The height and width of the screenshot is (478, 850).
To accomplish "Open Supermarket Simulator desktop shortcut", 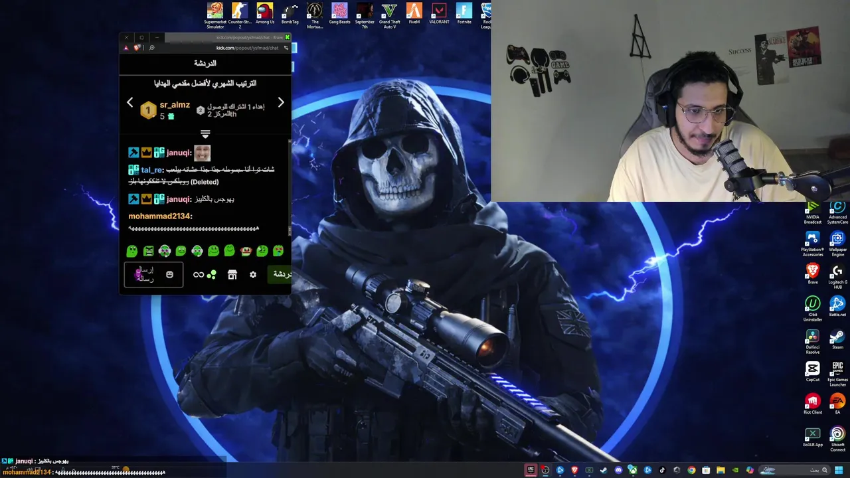I will pos(215,16).
